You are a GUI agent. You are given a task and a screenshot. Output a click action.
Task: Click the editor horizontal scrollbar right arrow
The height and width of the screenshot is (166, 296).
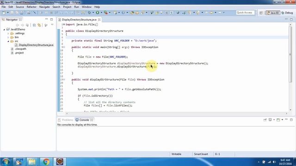point(287,113)
